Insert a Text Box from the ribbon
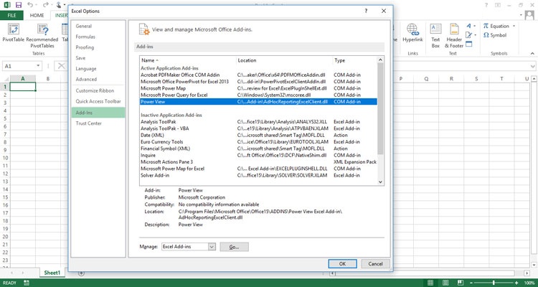Screen dimensions: 538x287 point(435,36)
